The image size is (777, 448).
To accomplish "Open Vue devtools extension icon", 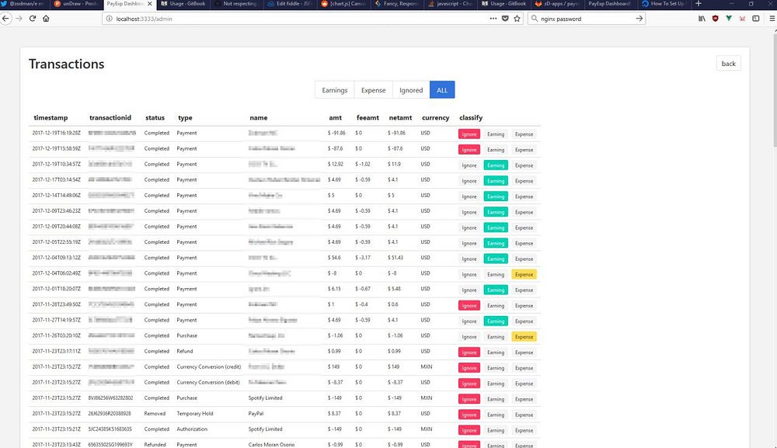I will [x=729, y=19].
